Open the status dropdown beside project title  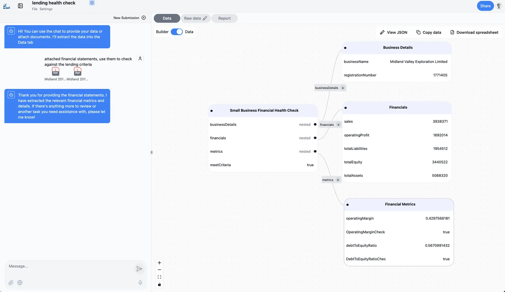(92, 3)
